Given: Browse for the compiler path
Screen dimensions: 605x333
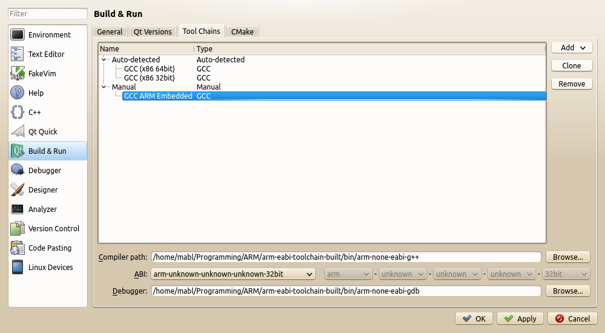Looking at the screenshot, I should (568, 257).
